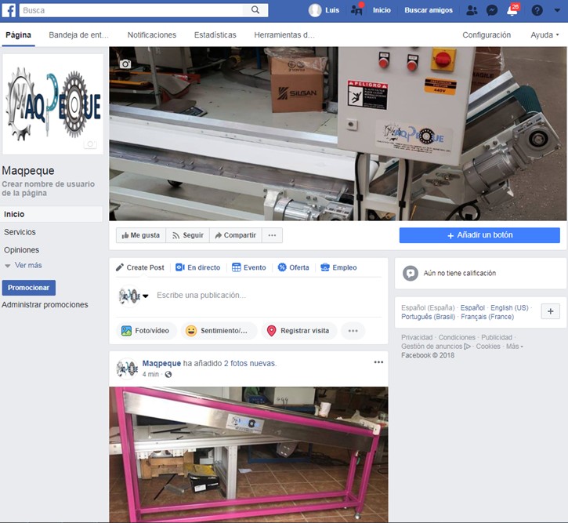
Task: Open the pink conveyor photo
Action: pyautogui.click(x=248, y=455)
